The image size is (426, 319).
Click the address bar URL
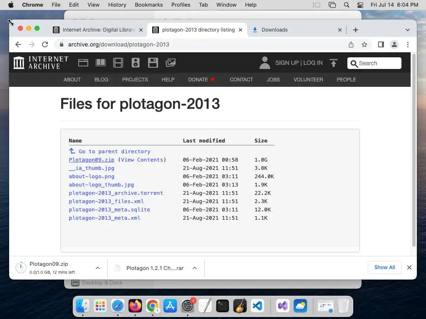pos(119,44)
